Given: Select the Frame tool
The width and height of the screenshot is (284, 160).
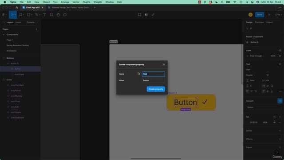Looking at the screenshot, I should point(20,15).
